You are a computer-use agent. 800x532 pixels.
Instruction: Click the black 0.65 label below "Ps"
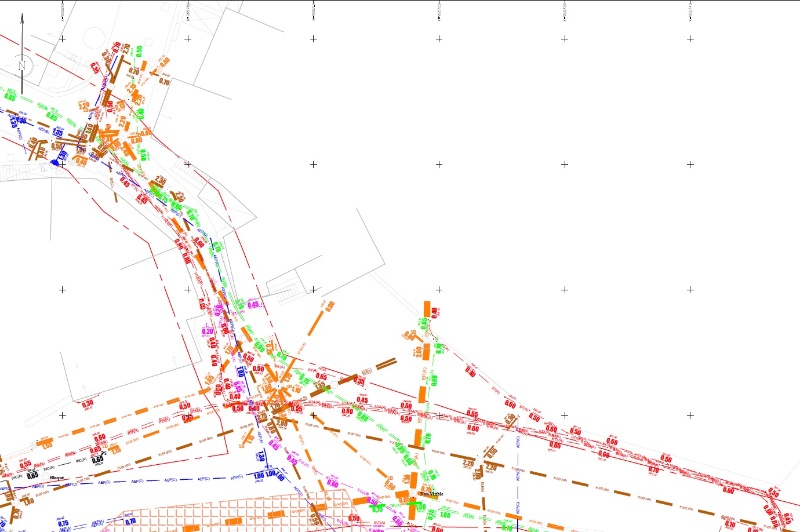pyautogui.click(x=97, y=460)
